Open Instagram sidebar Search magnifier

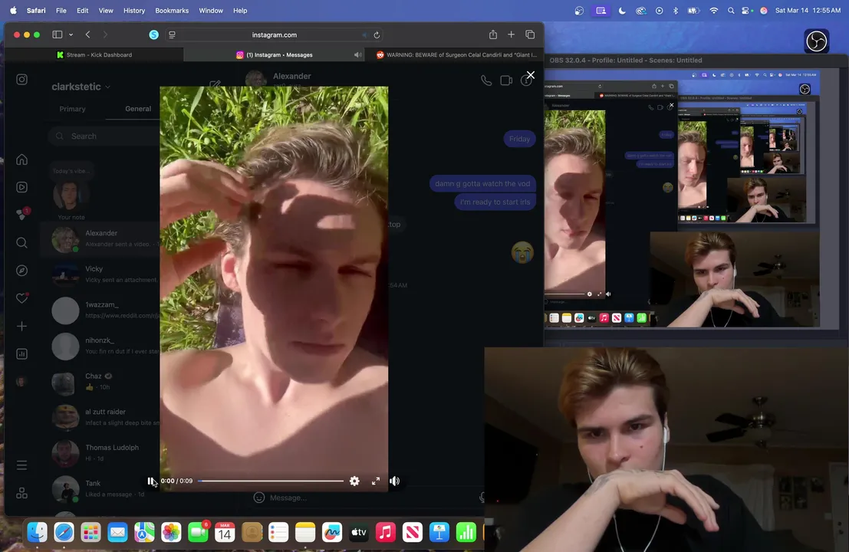(x=21, y=242)
